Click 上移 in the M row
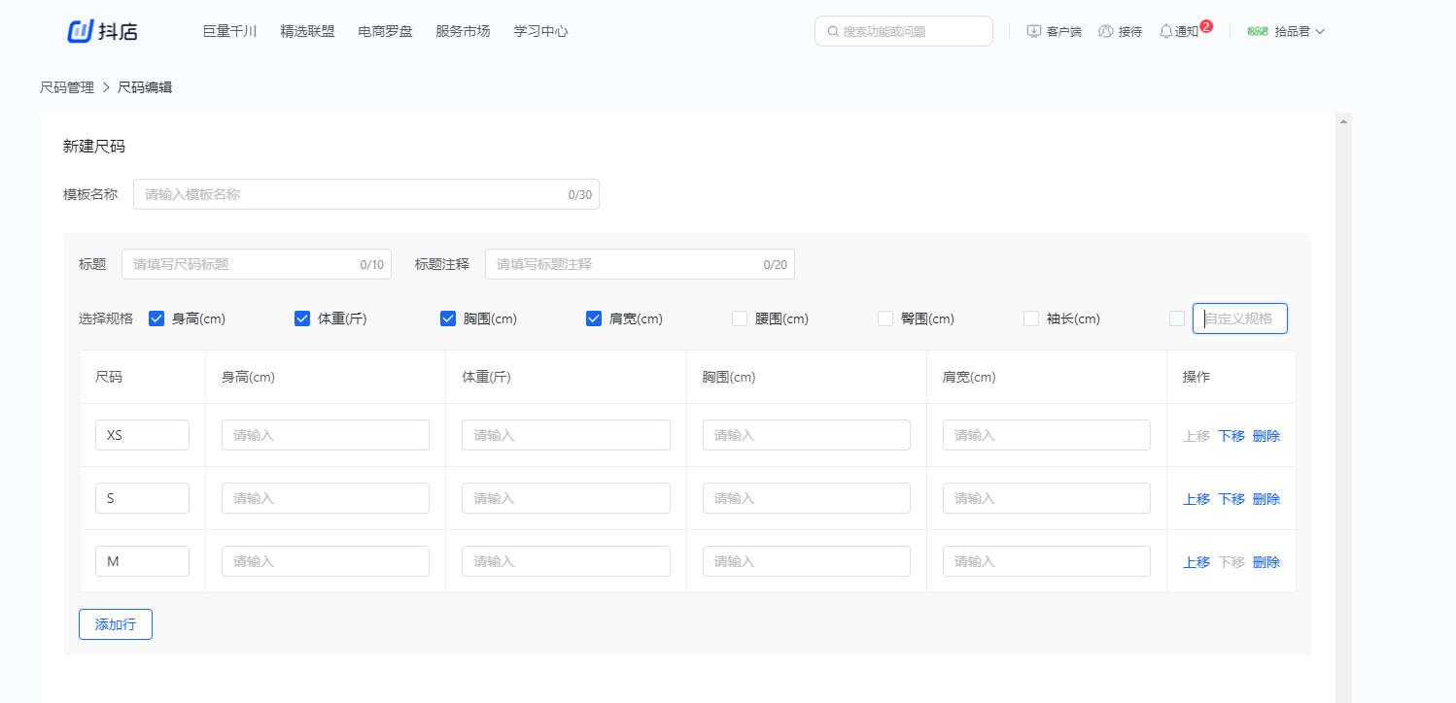This screenshot has width=1456, height=703. point(1196,562)
